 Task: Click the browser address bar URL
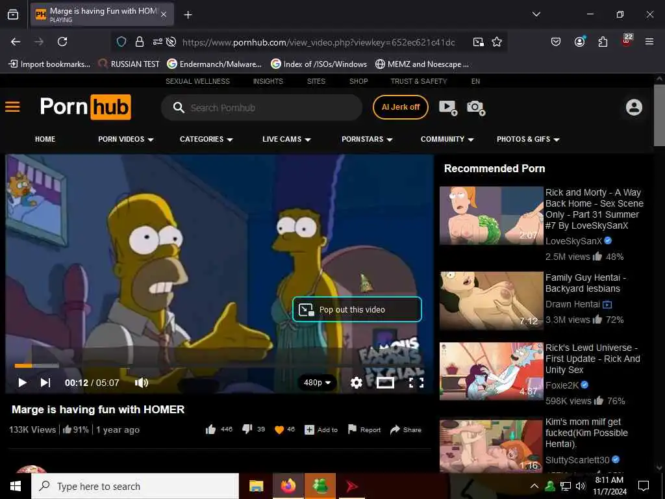click(318, 42)
